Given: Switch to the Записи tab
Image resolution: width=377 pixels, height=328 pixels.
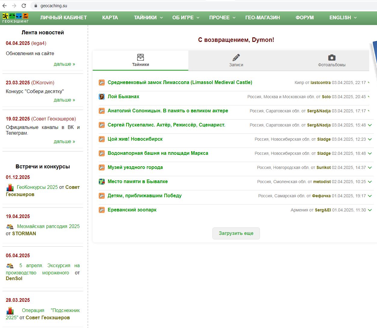Looking at the screenshot, I should pos(236,61).
